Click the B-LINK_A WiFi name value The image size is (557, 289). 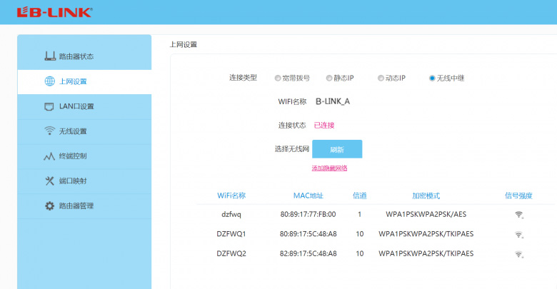pyautogui.click(x=333, y=101)
